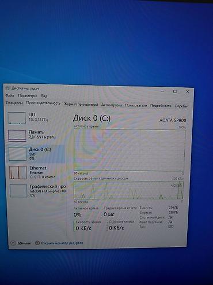Click the ADATA SP900 model name
213x285 pixels.
173,120
